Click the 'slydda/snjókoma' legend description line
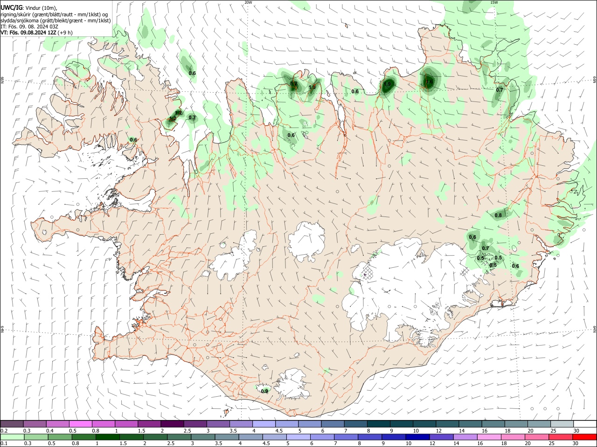The image size is (597, 447). (56, 20)
